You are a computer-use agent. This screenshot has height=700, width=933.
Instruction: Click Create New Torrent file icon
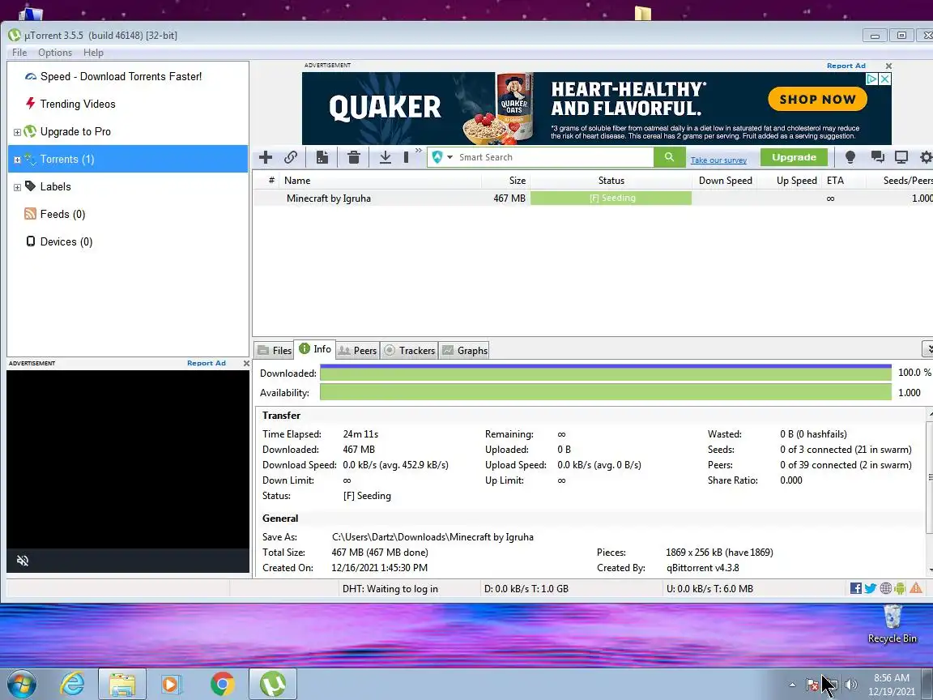coord(322,157)
